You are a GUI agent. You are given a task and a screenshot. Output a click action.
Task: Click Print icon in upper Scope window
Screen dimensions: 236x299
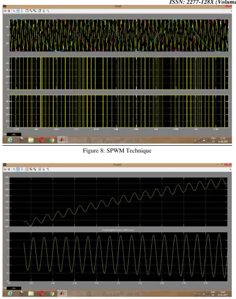[x=5, y=11]
